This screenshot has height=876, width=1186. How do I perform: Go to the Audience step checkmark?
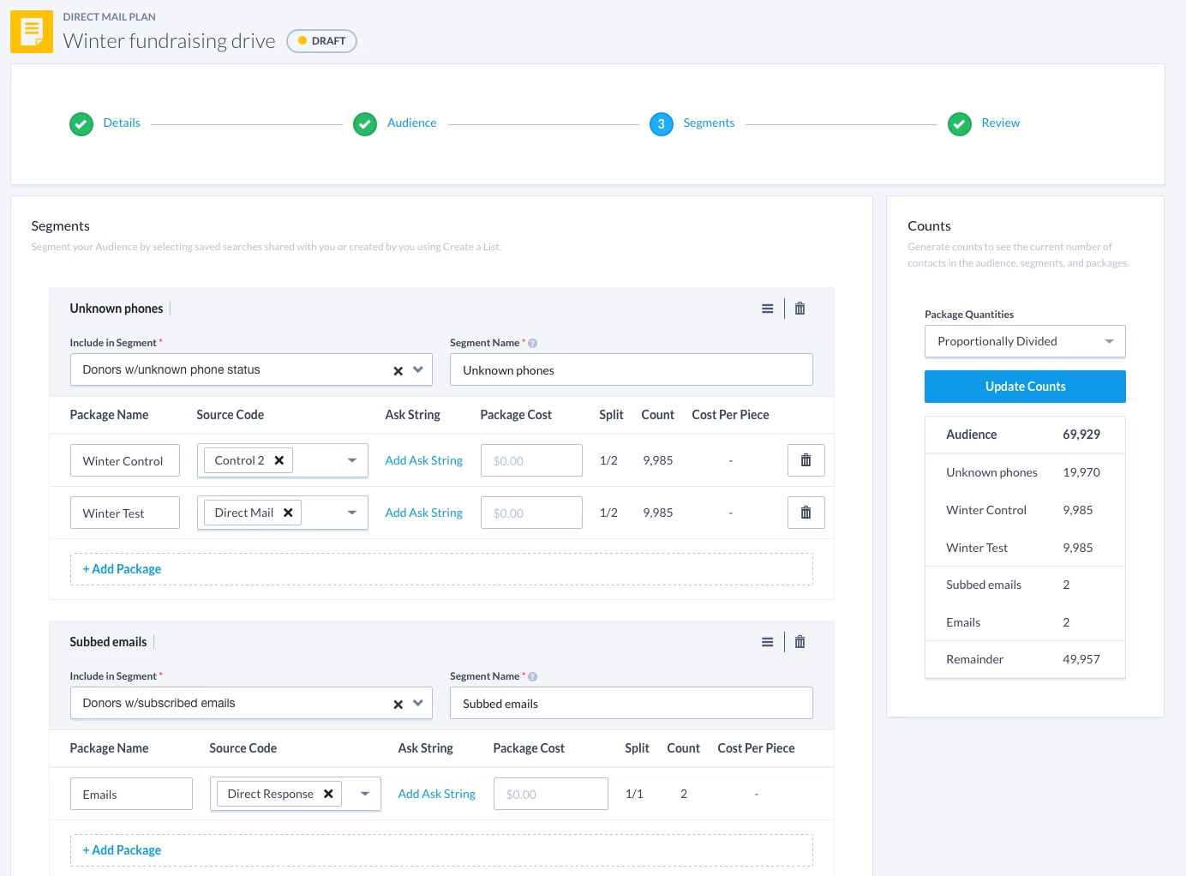click(365, 124)
